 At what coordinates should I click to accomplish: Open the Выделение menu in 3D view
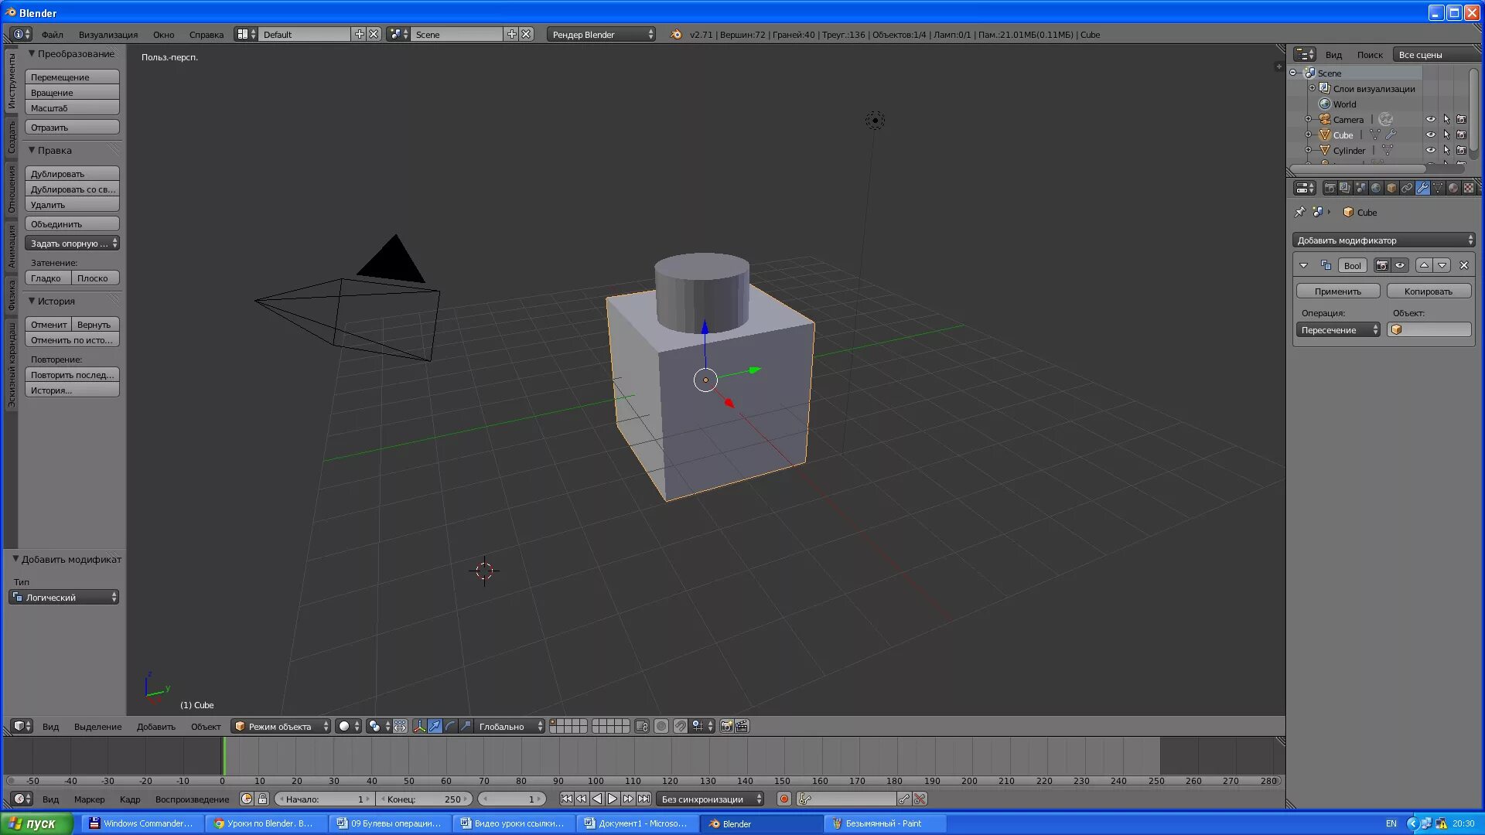coord(97,726)
